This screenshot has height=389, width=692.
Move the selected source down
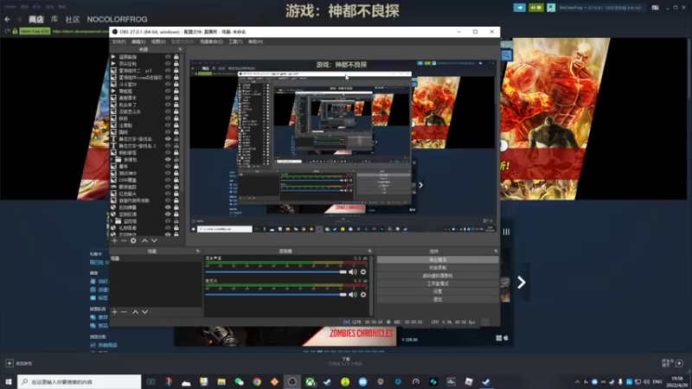click(x=154, y=241)
